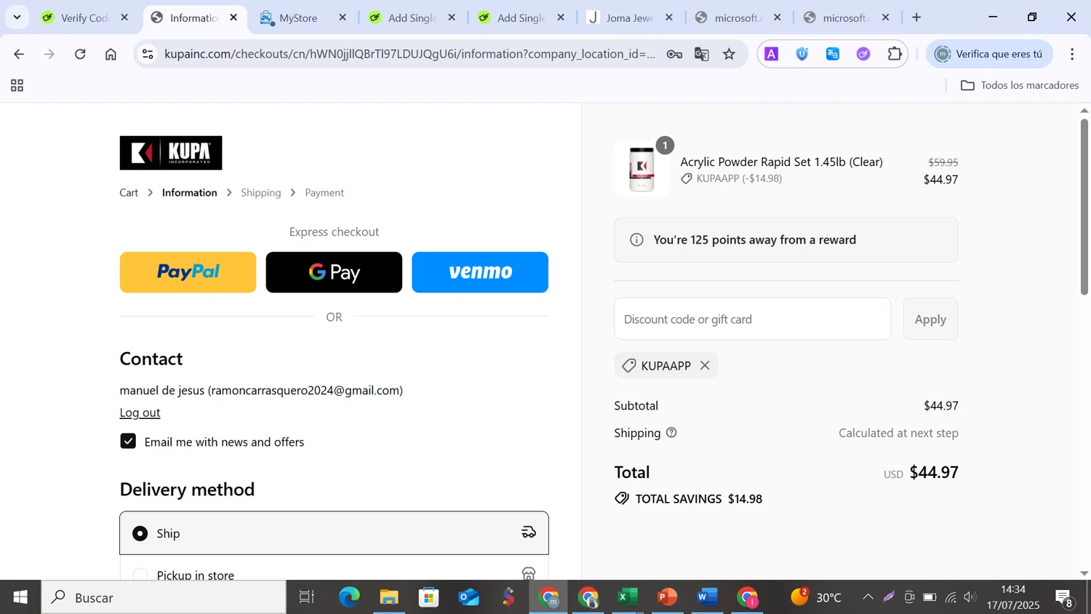Select Pickup in store radio option
Image resolution: width=1091 pixels, height=614 pixels.
click(140, 575)
